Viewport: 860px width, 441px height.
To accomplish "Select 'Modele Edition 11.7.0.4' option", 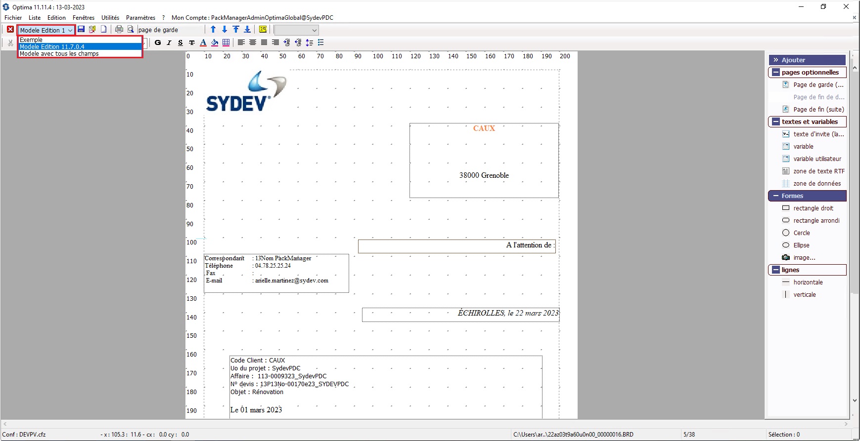I will (x=80, y=46).
